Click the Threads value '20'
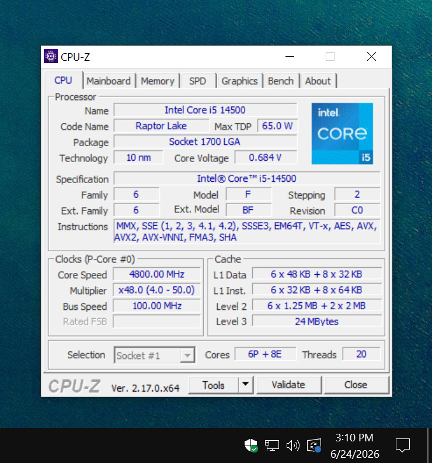 coord(361,354)
